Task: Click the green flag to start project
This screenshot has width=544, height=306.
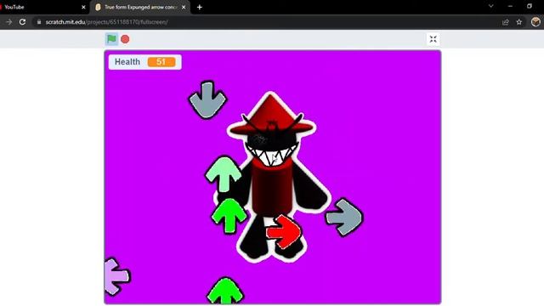Action: pyautogui.click(x=111, y=39)
